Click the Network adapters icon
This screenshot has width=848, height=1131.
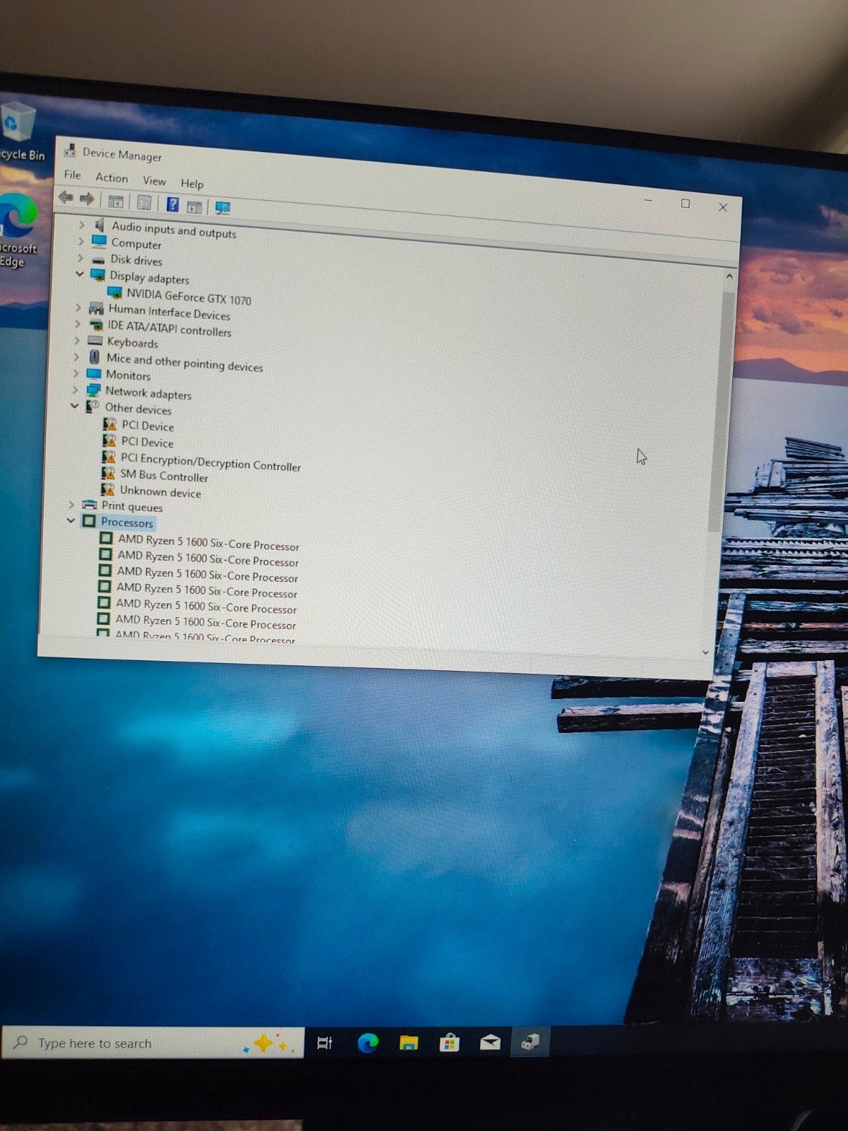pyautogui.click(x=93, y=389)
